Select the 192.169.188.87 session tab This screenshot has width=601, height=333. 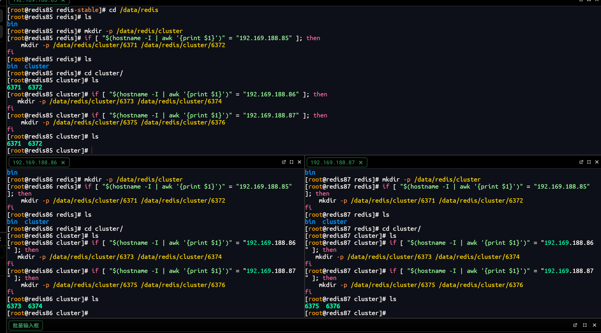tap(332, 163)
